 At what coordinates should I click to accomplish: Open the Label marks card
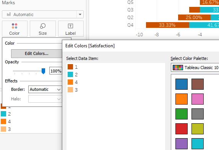point(71,29)
